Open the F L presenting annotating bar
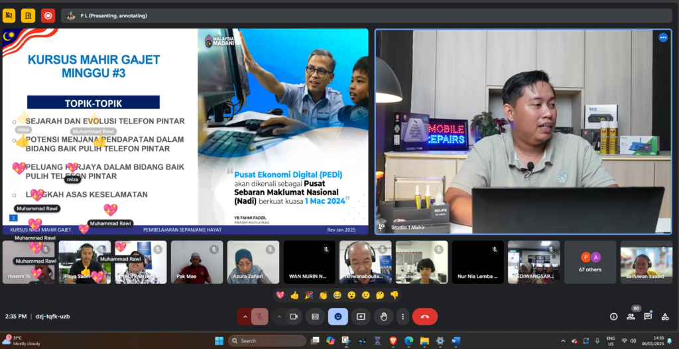This screenshot has width=679, height=349. (366, 16)
